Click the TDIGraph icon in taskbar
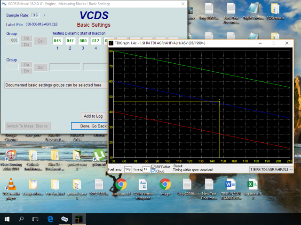 coord(81,219)
